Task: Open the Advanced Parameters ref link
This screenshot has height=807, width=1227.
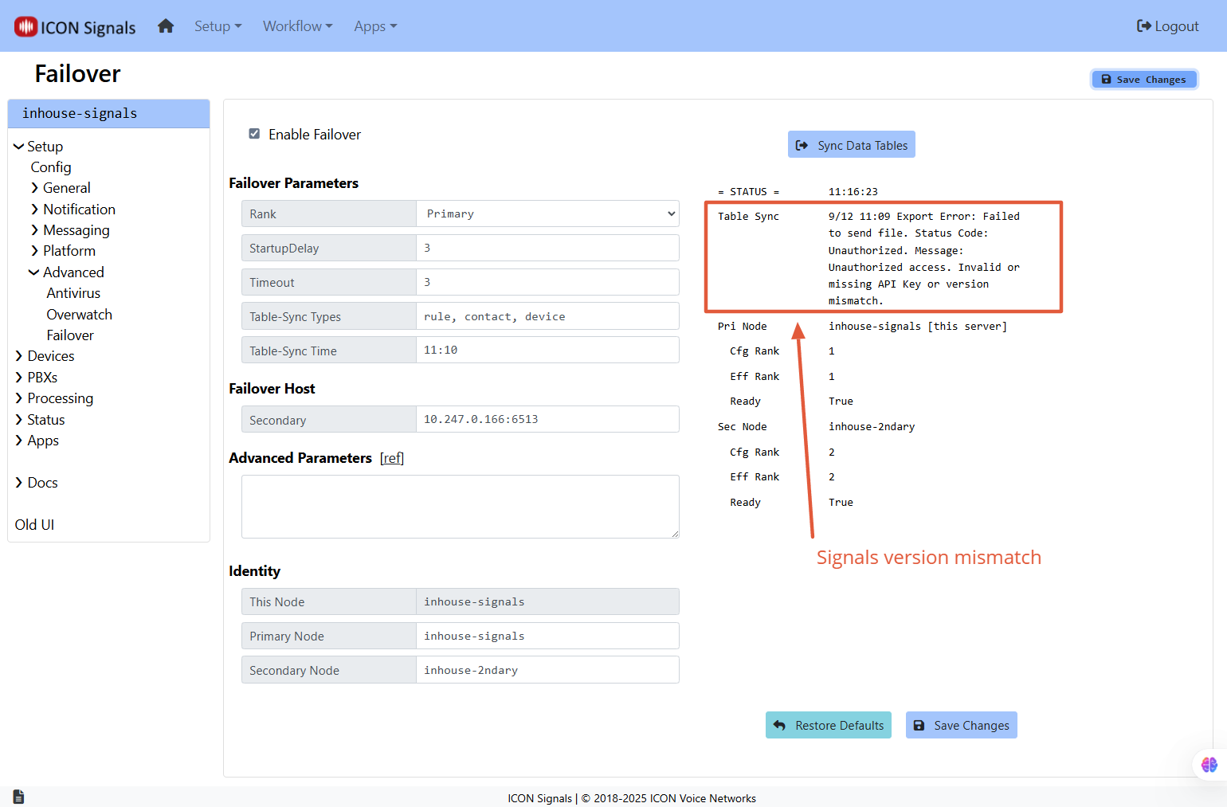Action: pos(392,458)
